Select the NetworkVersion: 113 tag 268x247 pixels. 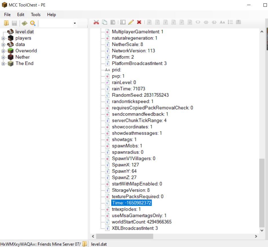click(133, 51)
